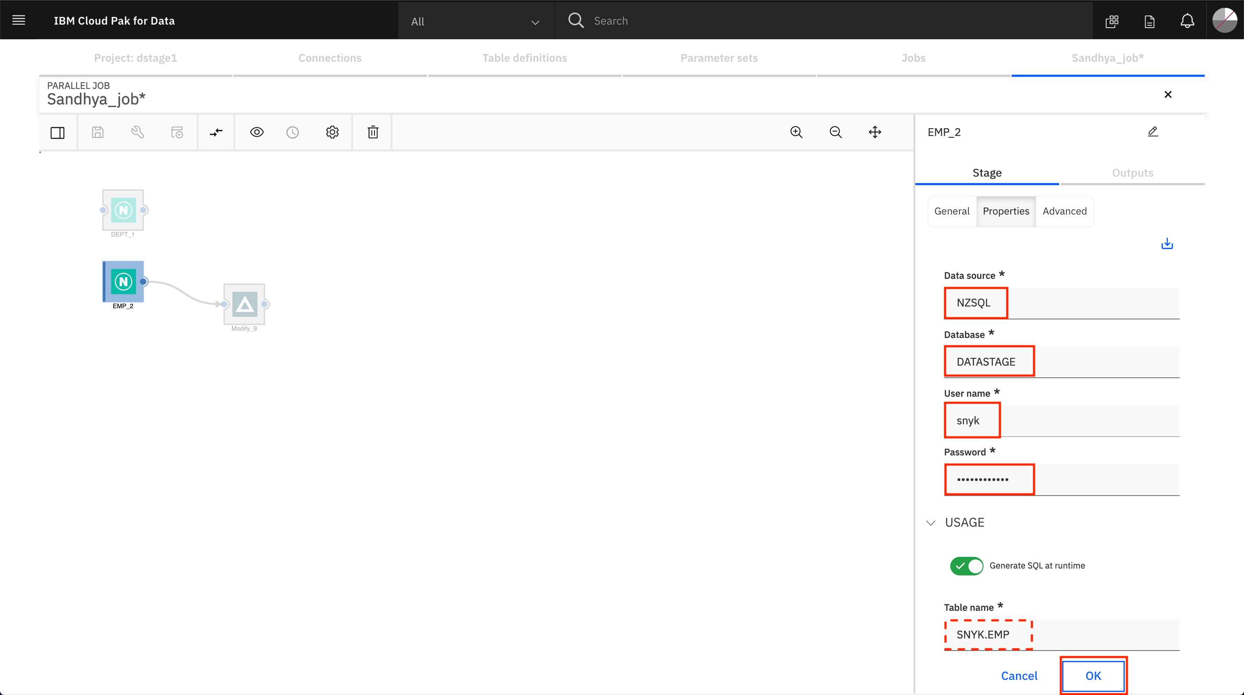Collapse the USAGE section chevron
The image size is (1244, 695).
(931, 523)
